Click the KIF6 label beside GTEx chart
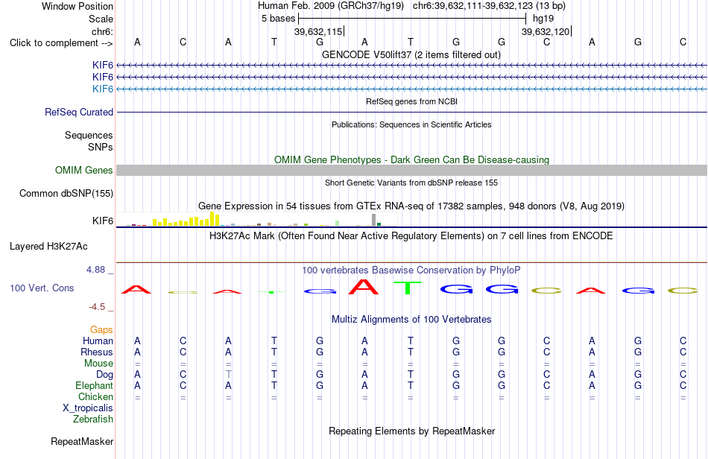This screenshot has height=459, width=708. point(103,221)
